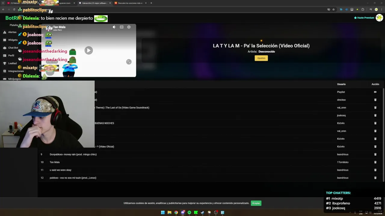Open Perfil in the left sidebar

click(x=11, y=55)
